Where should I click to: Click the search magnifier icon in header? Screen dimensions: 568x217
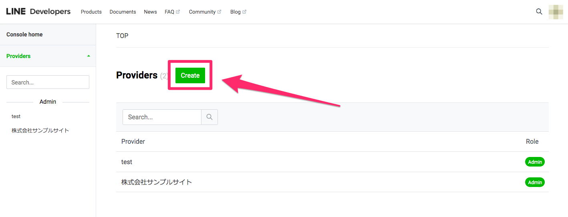tap(539, 12)
